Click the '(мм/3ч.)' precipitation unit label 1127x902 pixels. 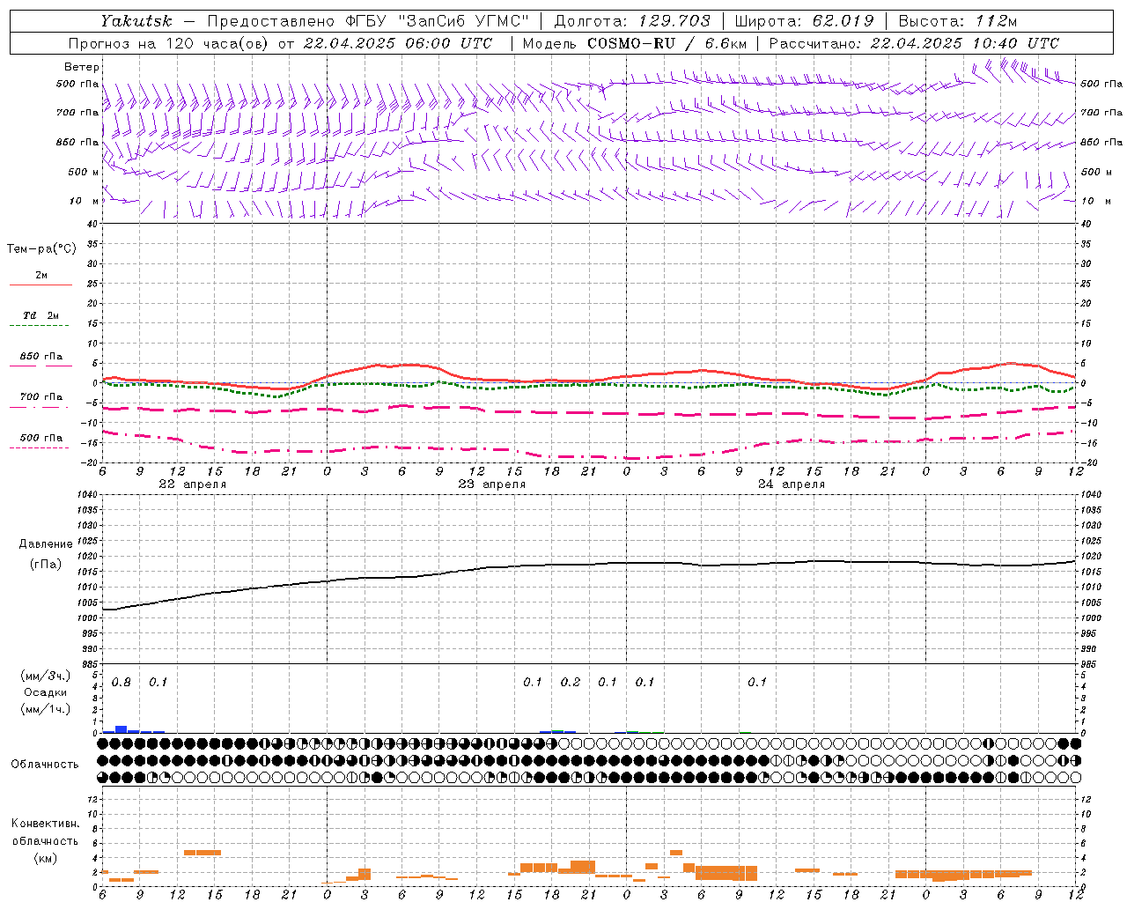point(46,676)
